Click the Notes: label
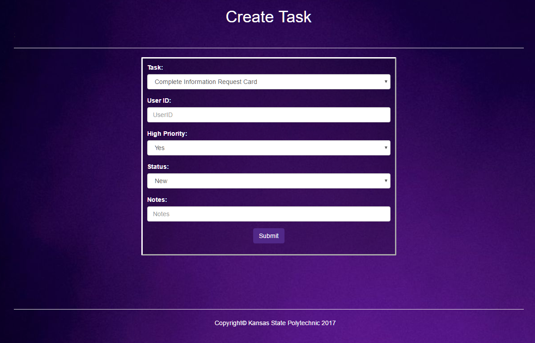535x343 pixels. [157, 200]
